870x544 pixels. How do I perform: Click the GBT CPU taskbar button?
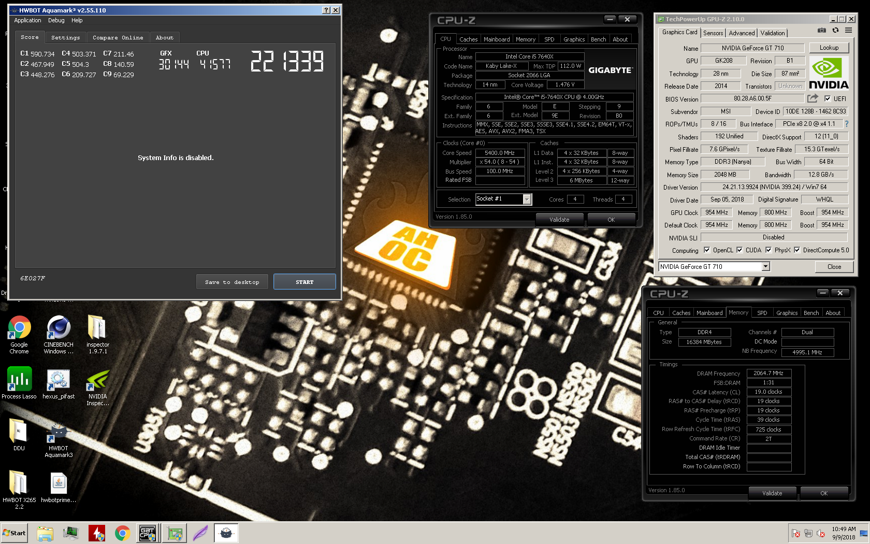(148, 533)
